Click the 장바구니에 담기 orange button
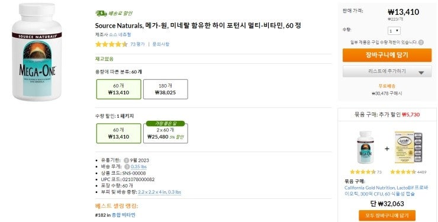 387,55
